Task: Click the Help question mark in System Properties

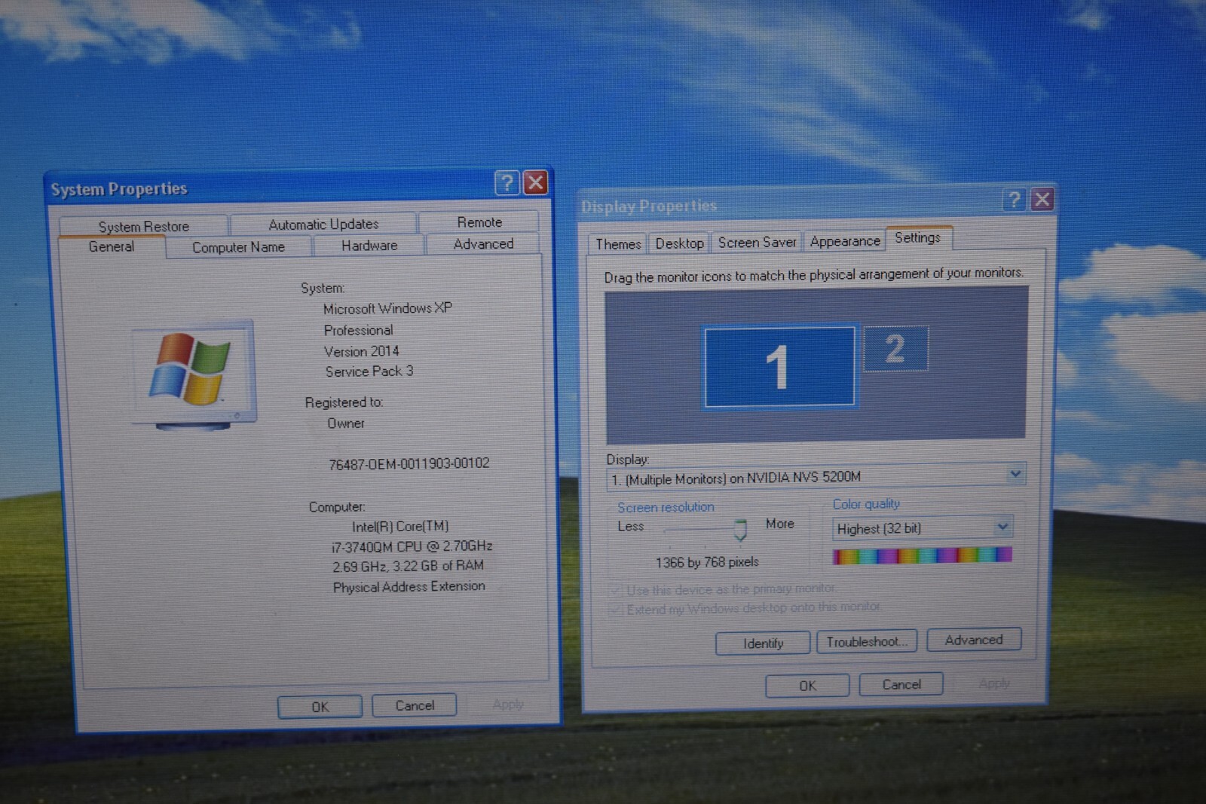Action: pyautogui.click(x=507, y=182)
